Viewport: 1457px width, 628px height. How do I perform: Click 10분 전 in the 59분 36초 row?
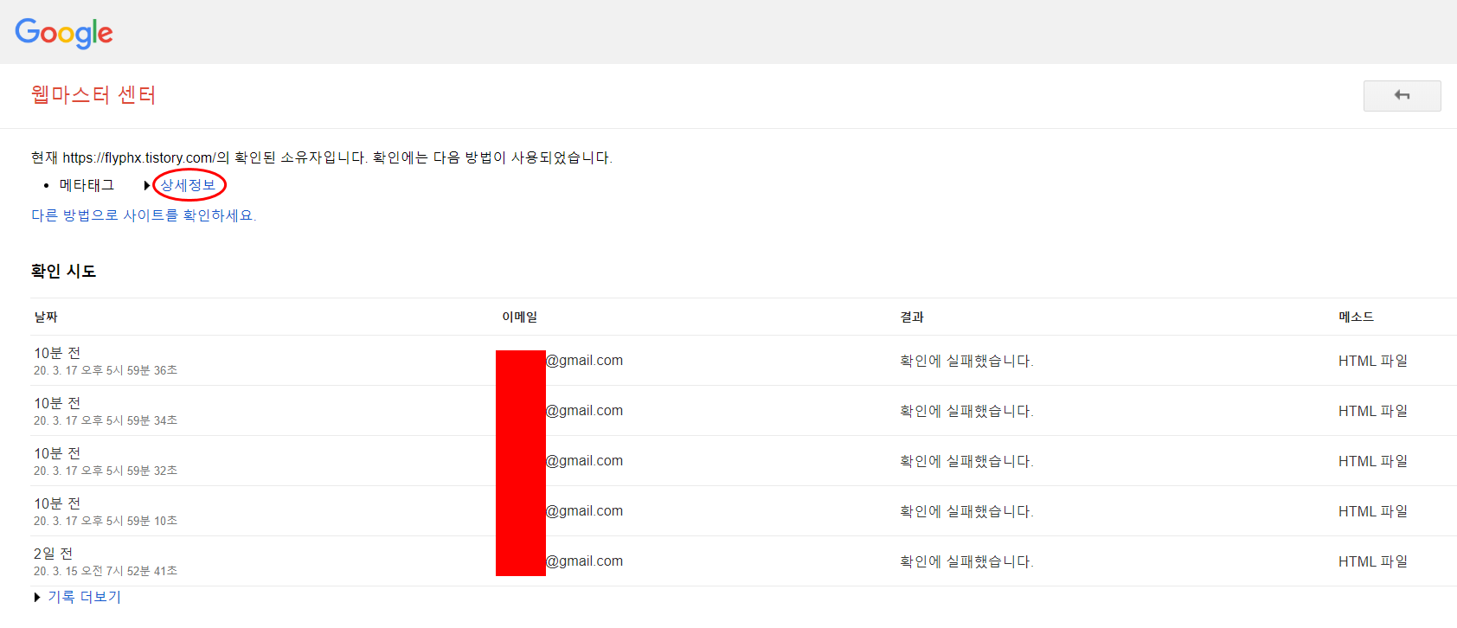click(x=57, y=353)
